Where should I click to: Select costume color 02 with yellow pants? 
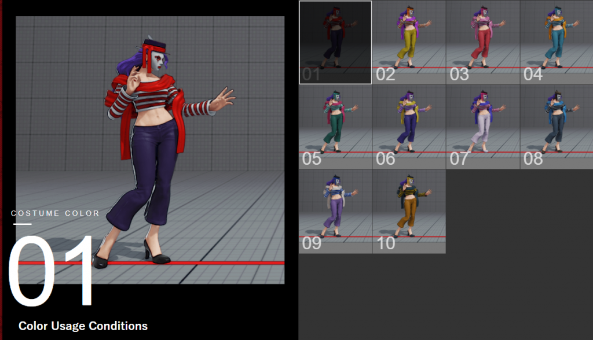(x=409, y=42)
